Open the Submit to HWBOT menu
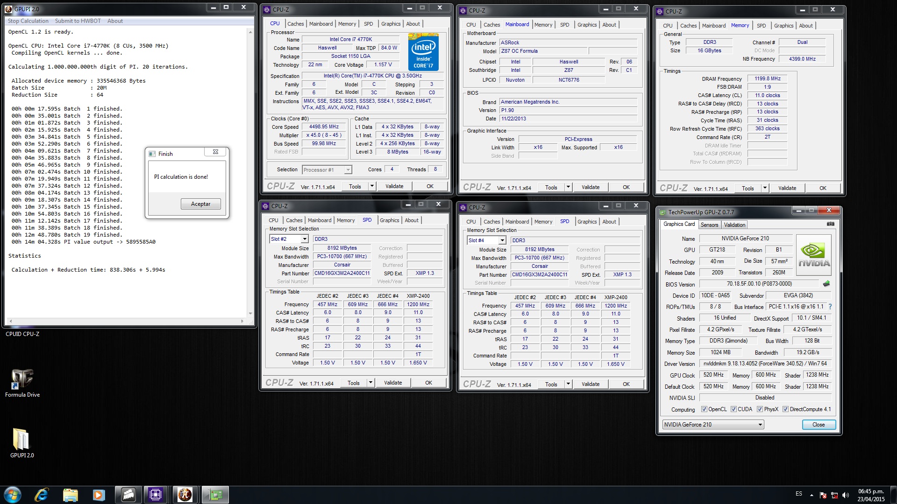The width and height of the screenshot is (897, 504). click(x=78, y=21)
